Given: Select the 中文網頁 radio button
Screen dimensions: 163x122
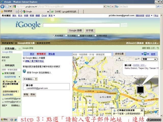Looking at the screenshot, I should [x=66, y=36].
